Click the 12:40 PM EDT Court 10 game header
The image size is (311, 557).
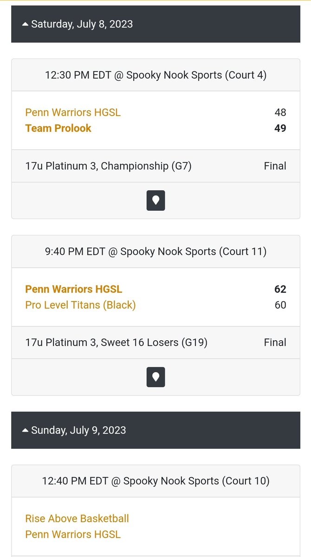click(155, 481)
